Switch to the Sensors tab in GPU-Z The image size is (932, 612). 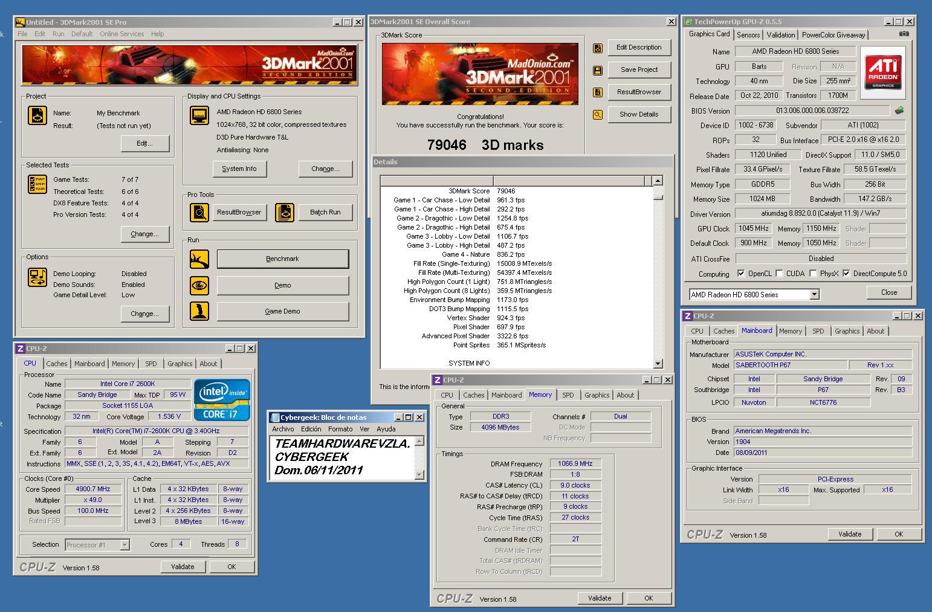[748, 35]
